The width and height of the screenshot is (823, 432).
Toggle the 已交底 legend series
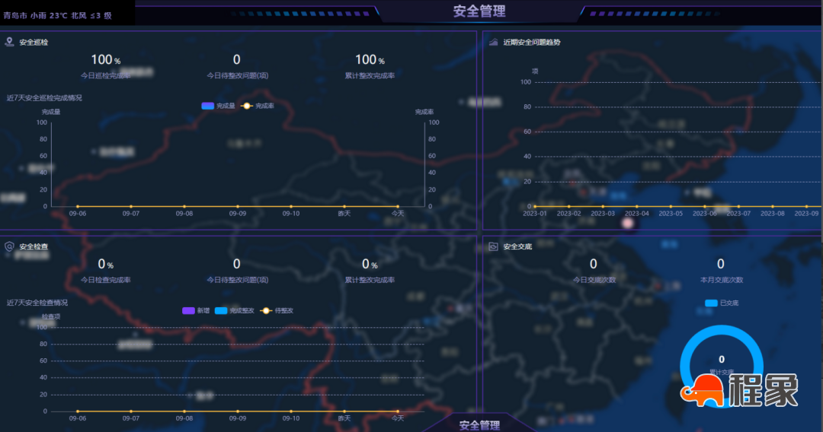[722, 303]
